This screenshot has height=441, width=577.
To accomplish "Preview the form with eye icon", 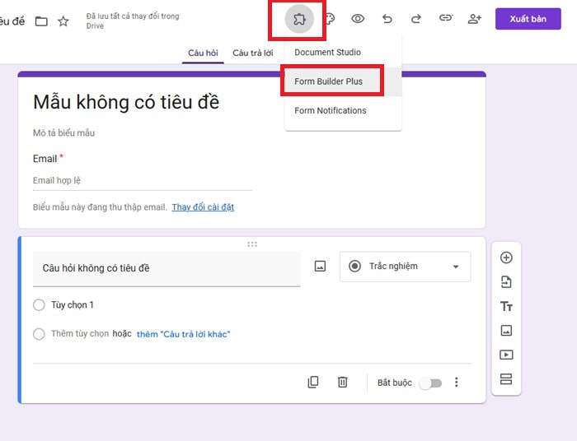I will [358, 19].
